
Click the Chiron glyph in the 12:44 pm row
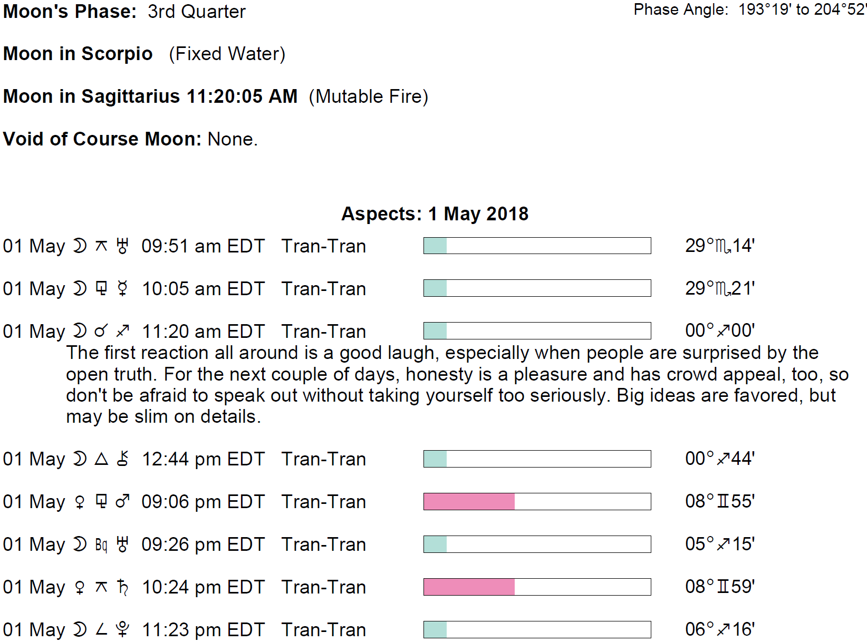pyautogui.click(x=122, y=459)
